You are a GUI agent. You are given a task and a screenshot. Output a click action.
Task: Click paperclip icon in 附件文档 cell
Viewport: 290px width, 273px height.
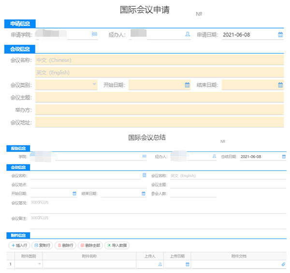point(283,264)
